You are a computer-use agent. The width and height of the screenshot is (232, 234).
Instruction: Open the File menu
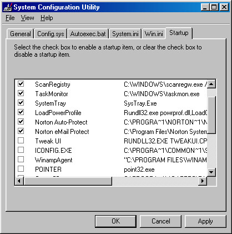click(10, 18)
